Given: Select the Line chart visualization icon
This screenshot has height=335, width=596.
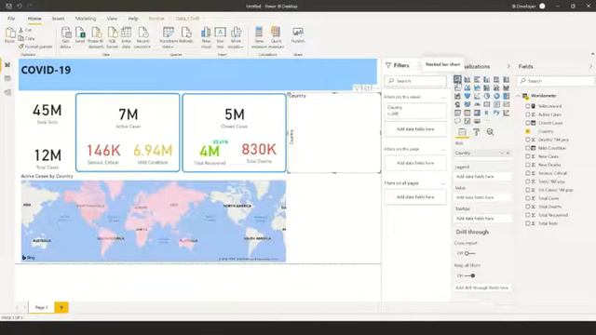Looking at the screenshot, I should pyautogui.click(x=457, y=87).
